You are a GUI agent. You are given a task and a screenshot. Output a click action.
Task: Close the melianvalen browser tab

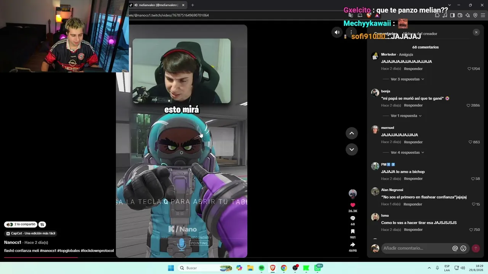(183, 5)
